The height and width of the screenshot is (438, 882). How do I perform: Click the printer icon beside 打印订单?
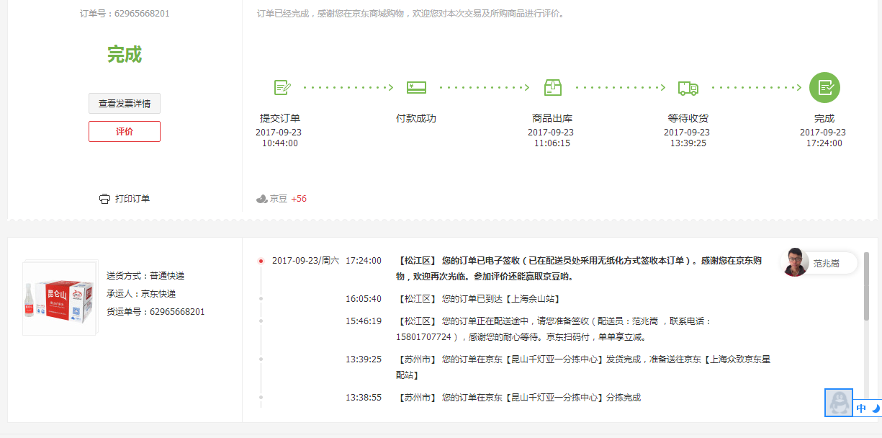coord(104,199)
